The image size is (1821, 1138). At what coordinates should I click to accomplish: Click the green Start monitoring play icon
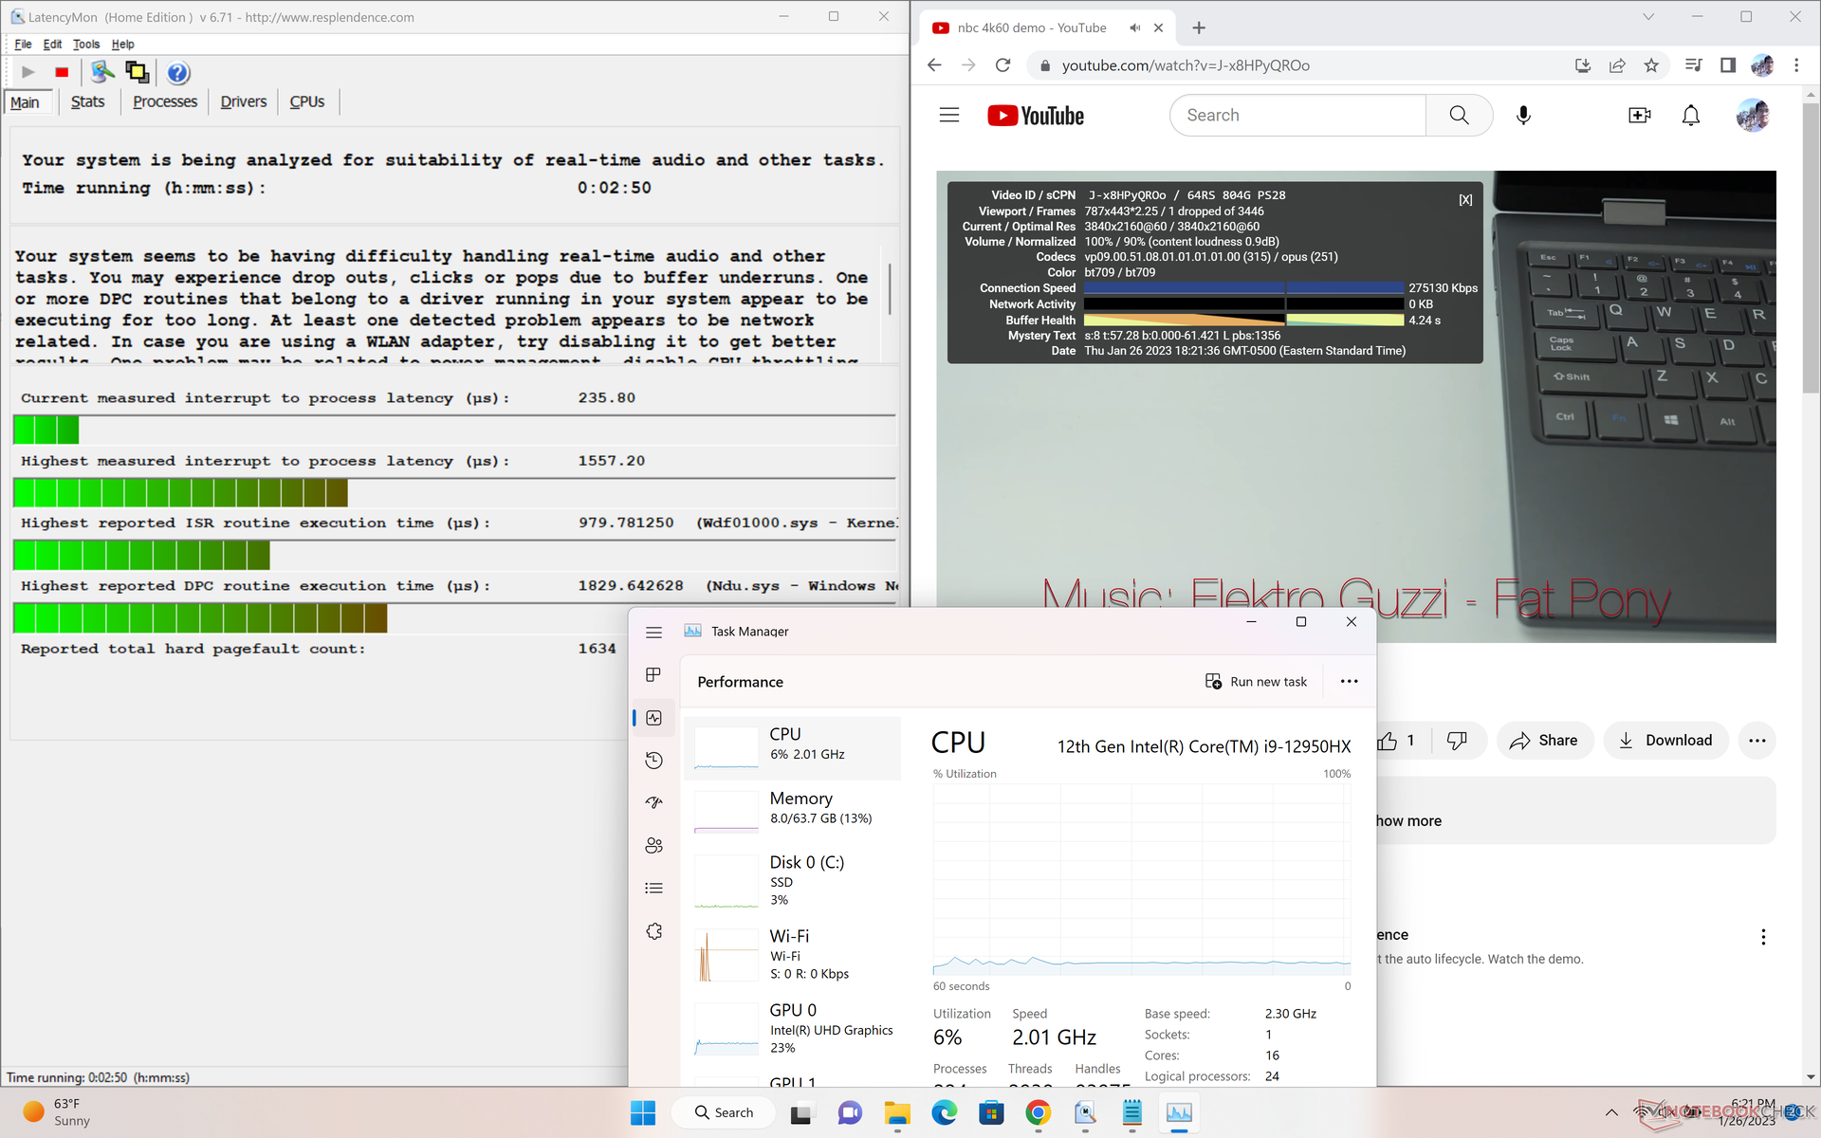pos(28,73)
